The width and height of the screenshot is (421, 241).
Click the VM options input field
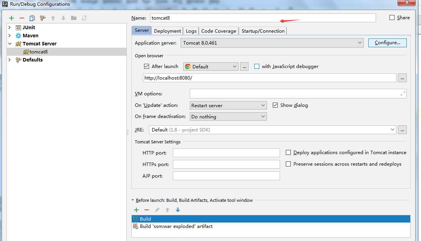[298, 93]
